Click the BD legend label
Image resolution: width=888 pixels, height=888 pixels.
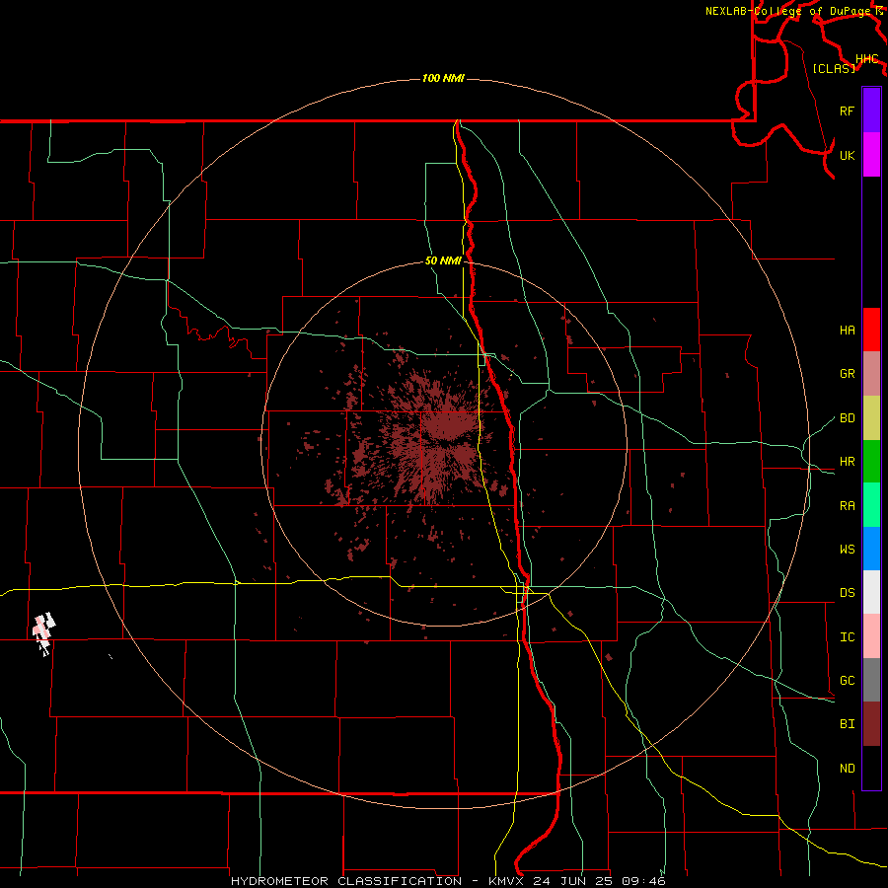click(x=847, y=417)
